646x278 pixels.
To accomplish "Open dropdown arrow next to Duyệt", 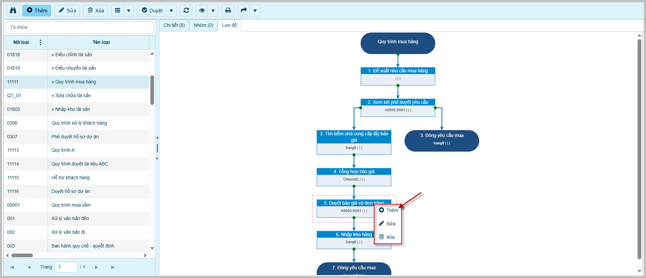I will tap(171, 10).
